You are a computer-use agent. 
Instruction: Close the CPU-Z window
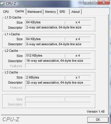coord(104,2)
